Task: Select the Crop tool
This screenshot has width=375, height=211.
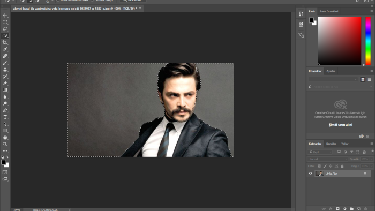Action: click(x=5, y=42)
